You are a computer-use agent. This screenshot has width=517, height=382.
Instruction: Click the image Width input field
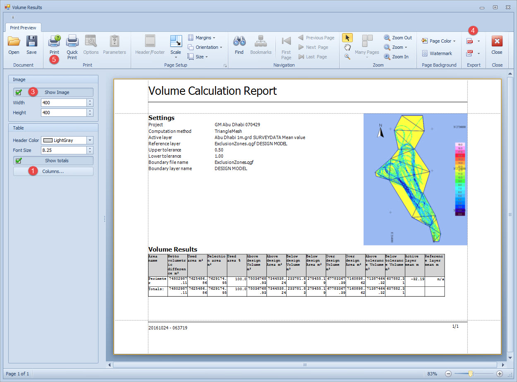click(x=64, y=103)
